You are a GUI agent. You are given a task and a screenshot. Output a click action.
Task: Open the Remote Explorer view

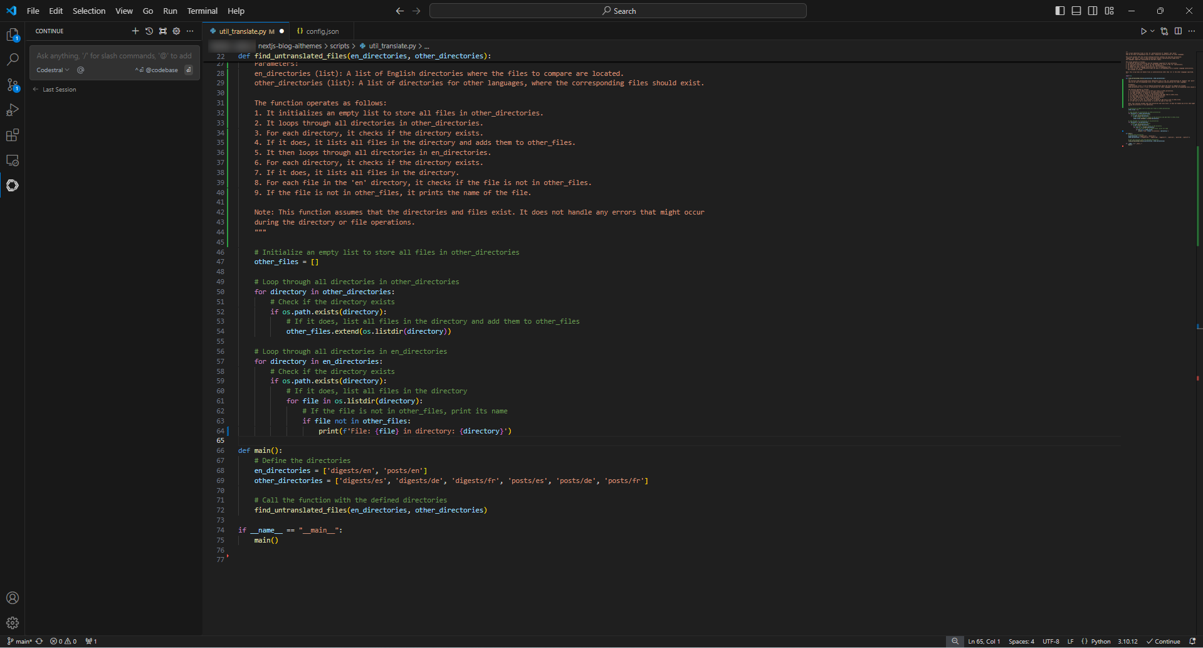13,160
